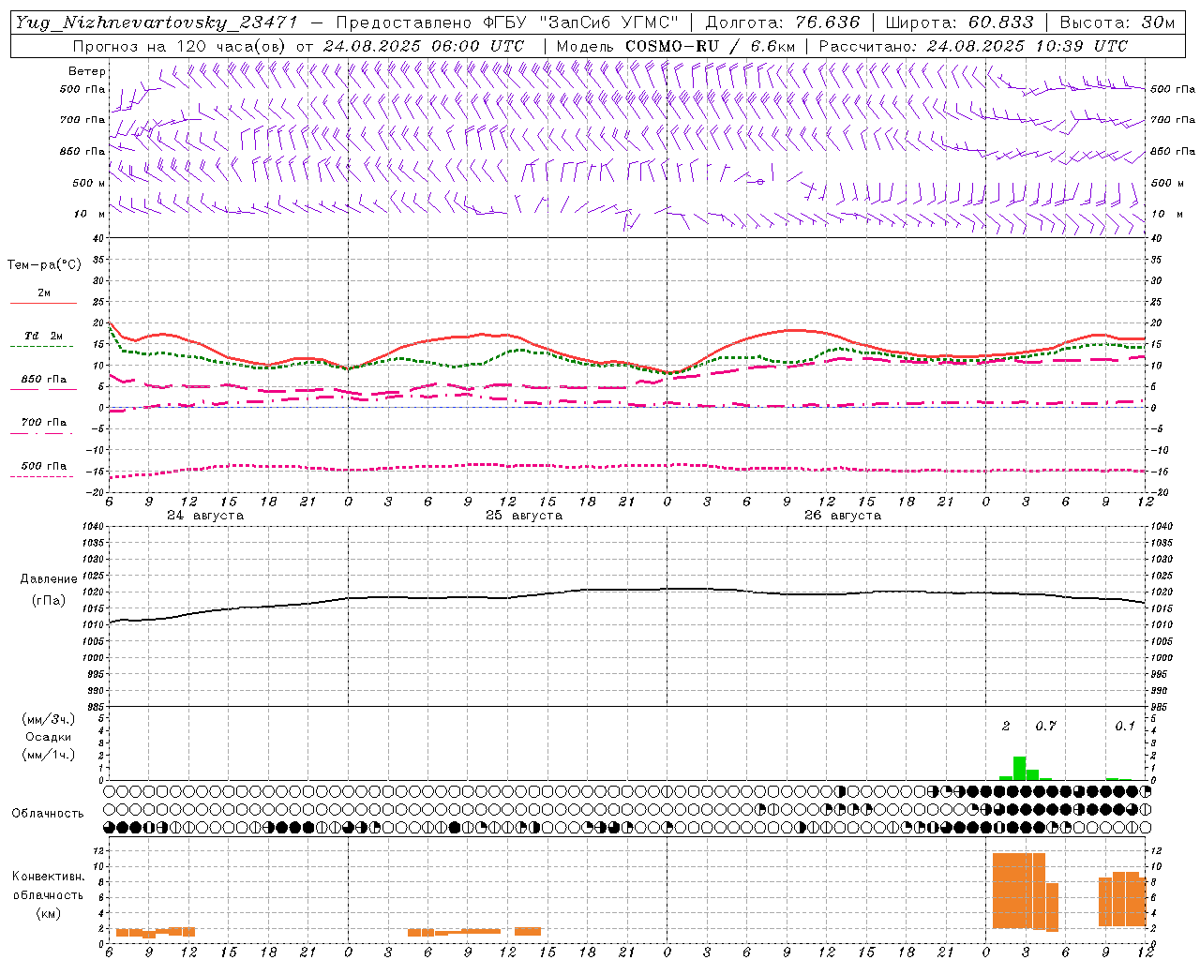The height and width of the screenshot is (960, 1200).
Task: Click precipitation amount '2' above green bars
Action: pyautogui.click(x=1006, y=727)
